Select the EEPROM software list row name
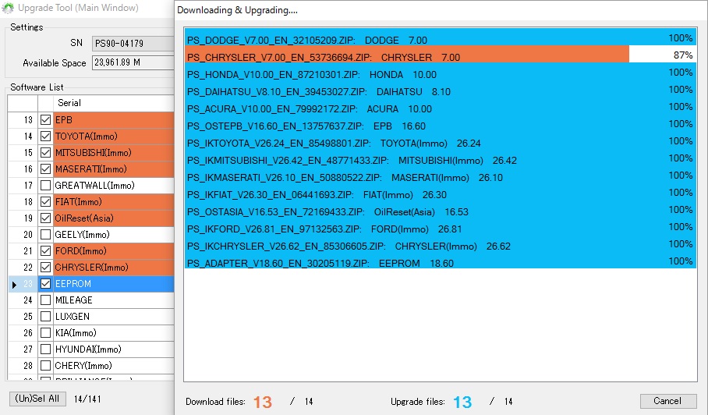Image resolution: width=708 pixels, height=415 pixels. [73, 284]
